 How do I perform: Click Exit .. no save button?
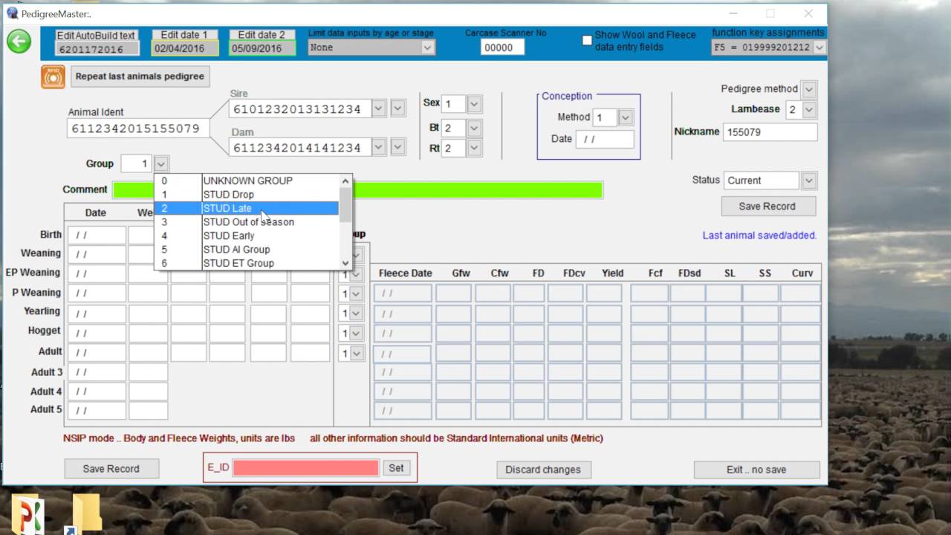tap(756, 470)
